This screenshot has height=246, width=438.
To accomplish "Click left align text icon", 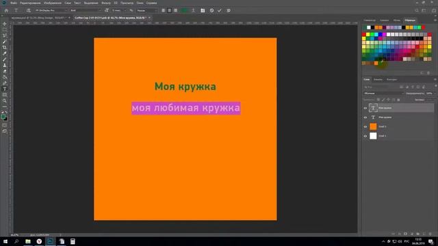I will coord(164,10).
